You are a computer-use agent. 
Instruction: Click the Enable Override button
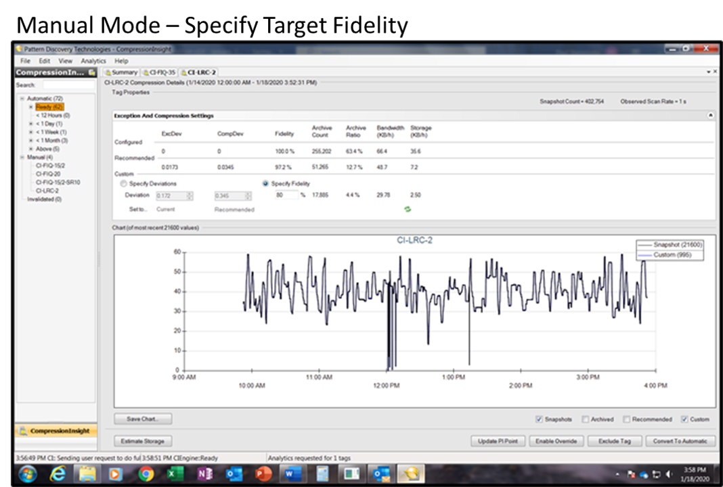click(x=556, y=441)
